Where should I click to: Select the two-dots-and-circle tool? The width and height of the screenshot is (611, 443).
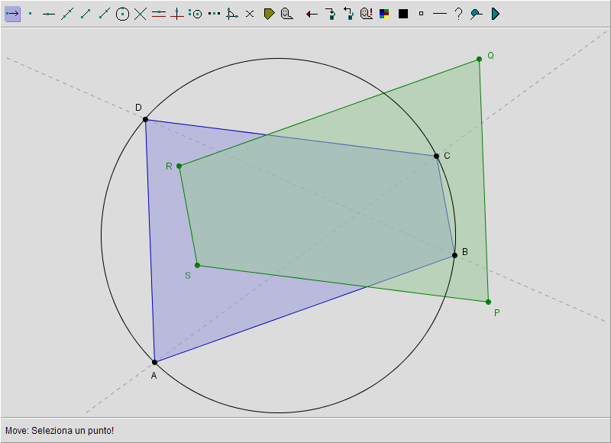tap(196, 14)
